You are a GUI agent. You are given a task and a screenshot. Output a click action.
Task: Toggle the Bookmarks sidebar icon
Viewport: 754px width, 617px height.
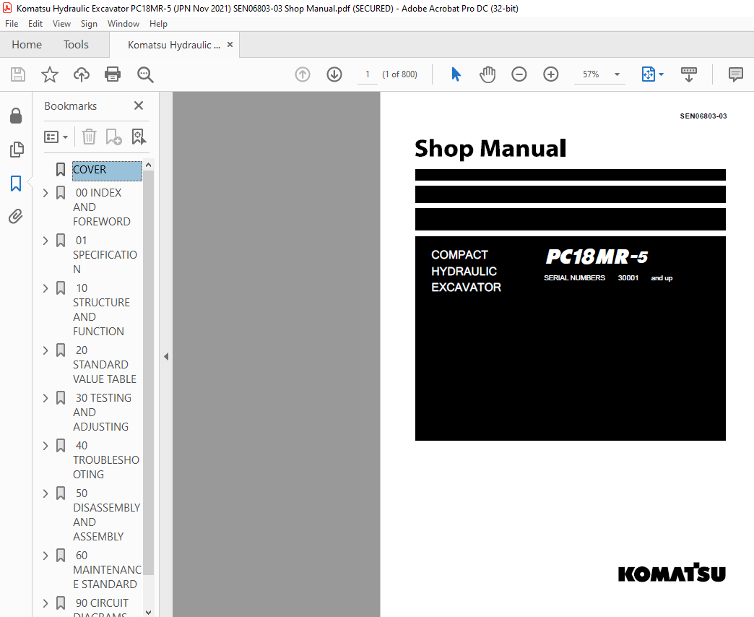tap(16, 184)
